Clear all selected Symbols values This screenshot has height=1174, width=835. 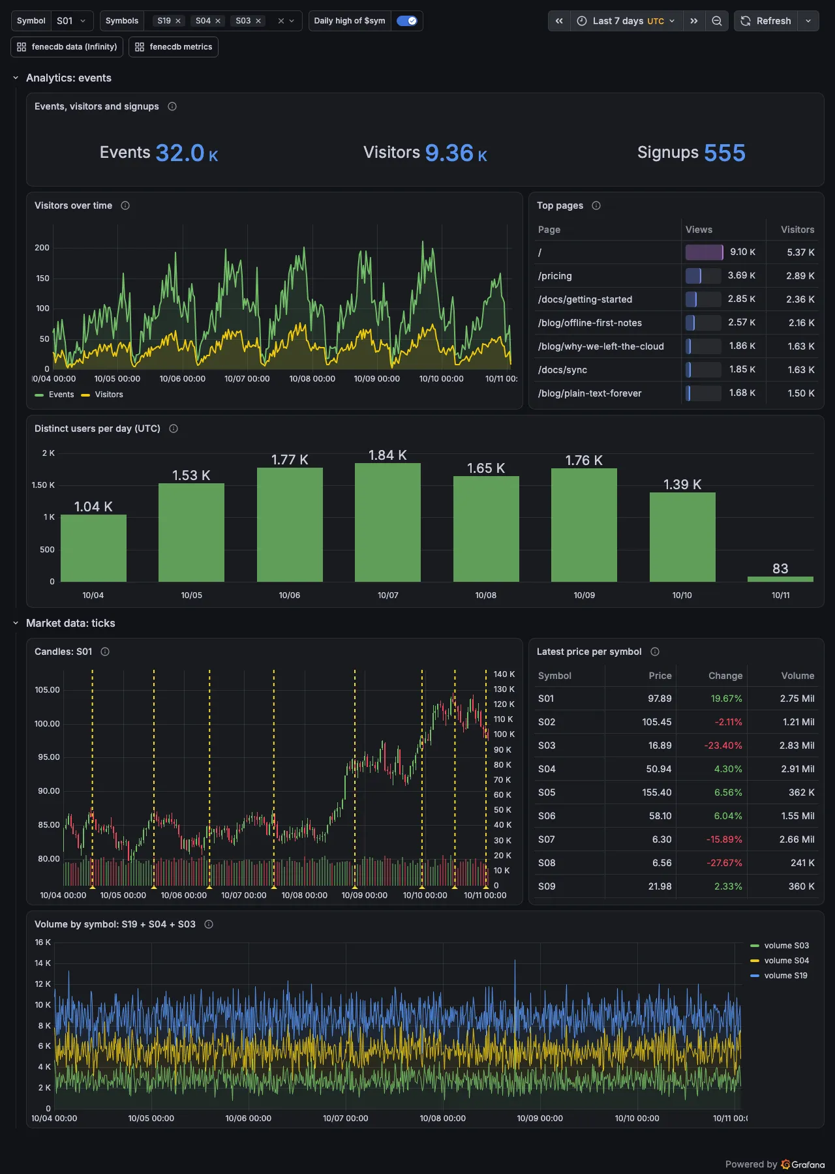(281, 21)
